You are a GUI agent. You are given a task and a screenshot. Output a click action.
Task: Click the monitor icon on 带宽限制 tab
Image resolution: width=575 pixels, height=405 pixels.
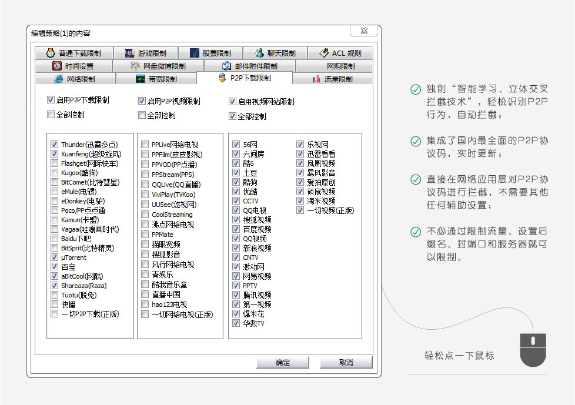141,79
